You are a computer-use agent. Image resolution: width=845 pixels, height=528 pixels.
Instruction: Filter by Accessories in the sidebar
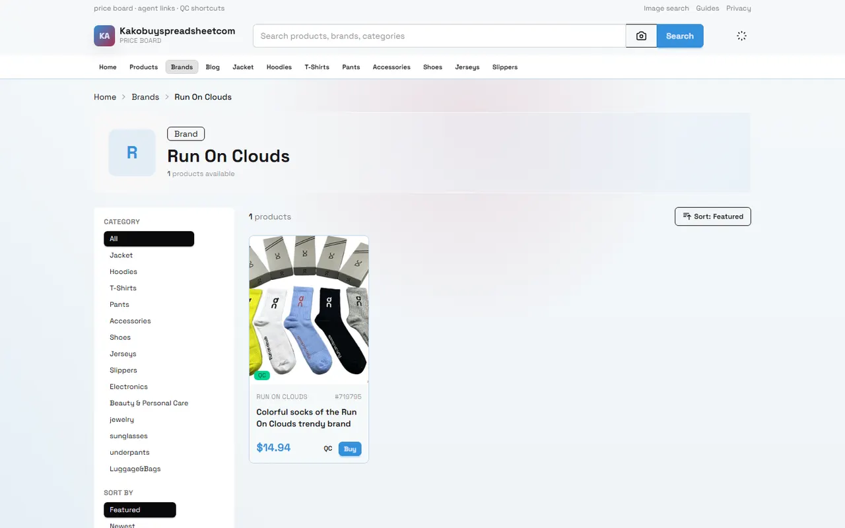click(130, 321)
